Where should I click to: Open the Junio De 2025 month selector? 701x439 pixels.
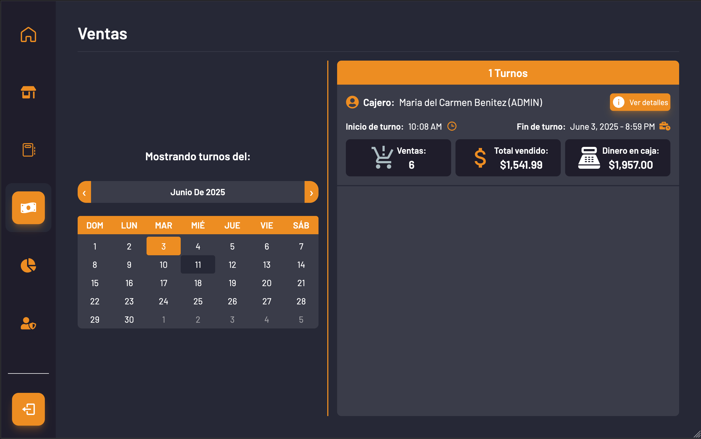point(198,192)
